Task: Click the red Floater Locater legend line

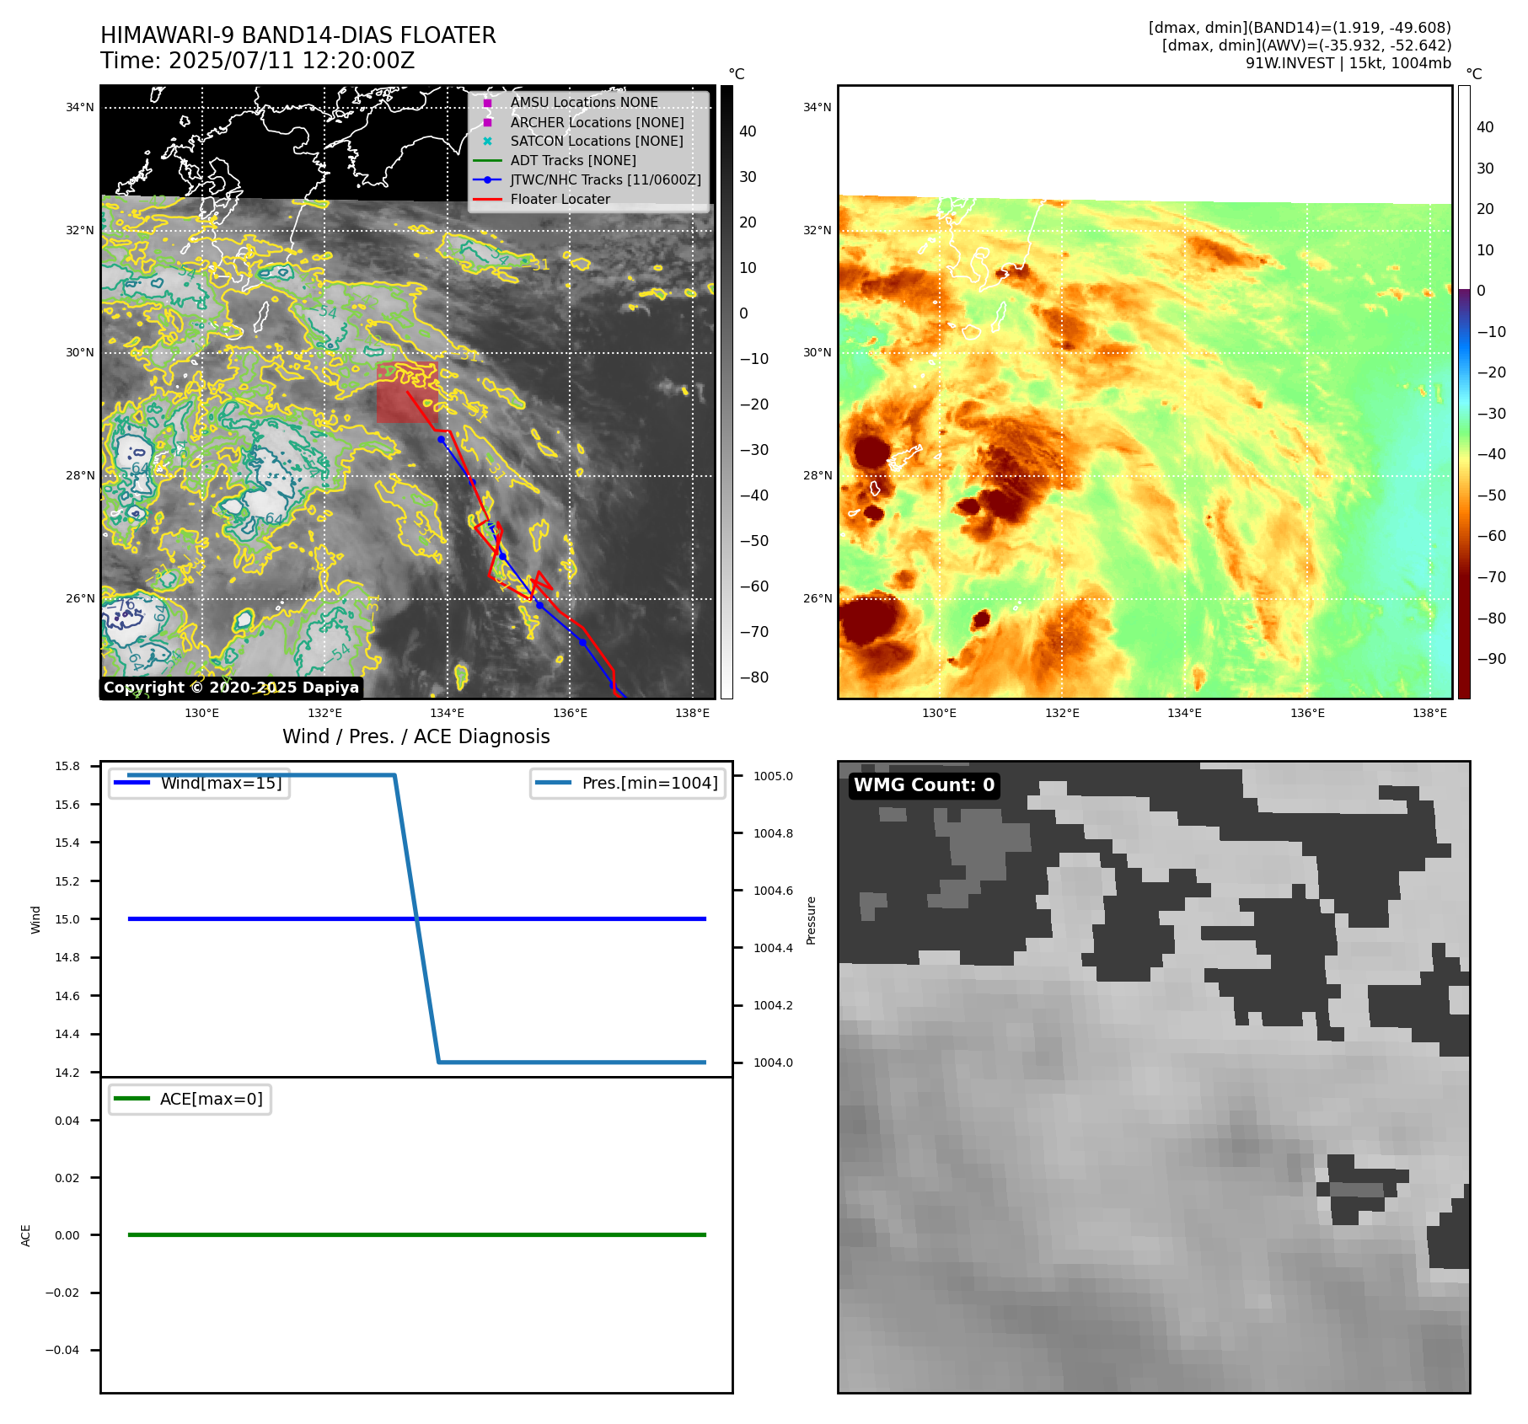Action: click(x=487, y=200)
